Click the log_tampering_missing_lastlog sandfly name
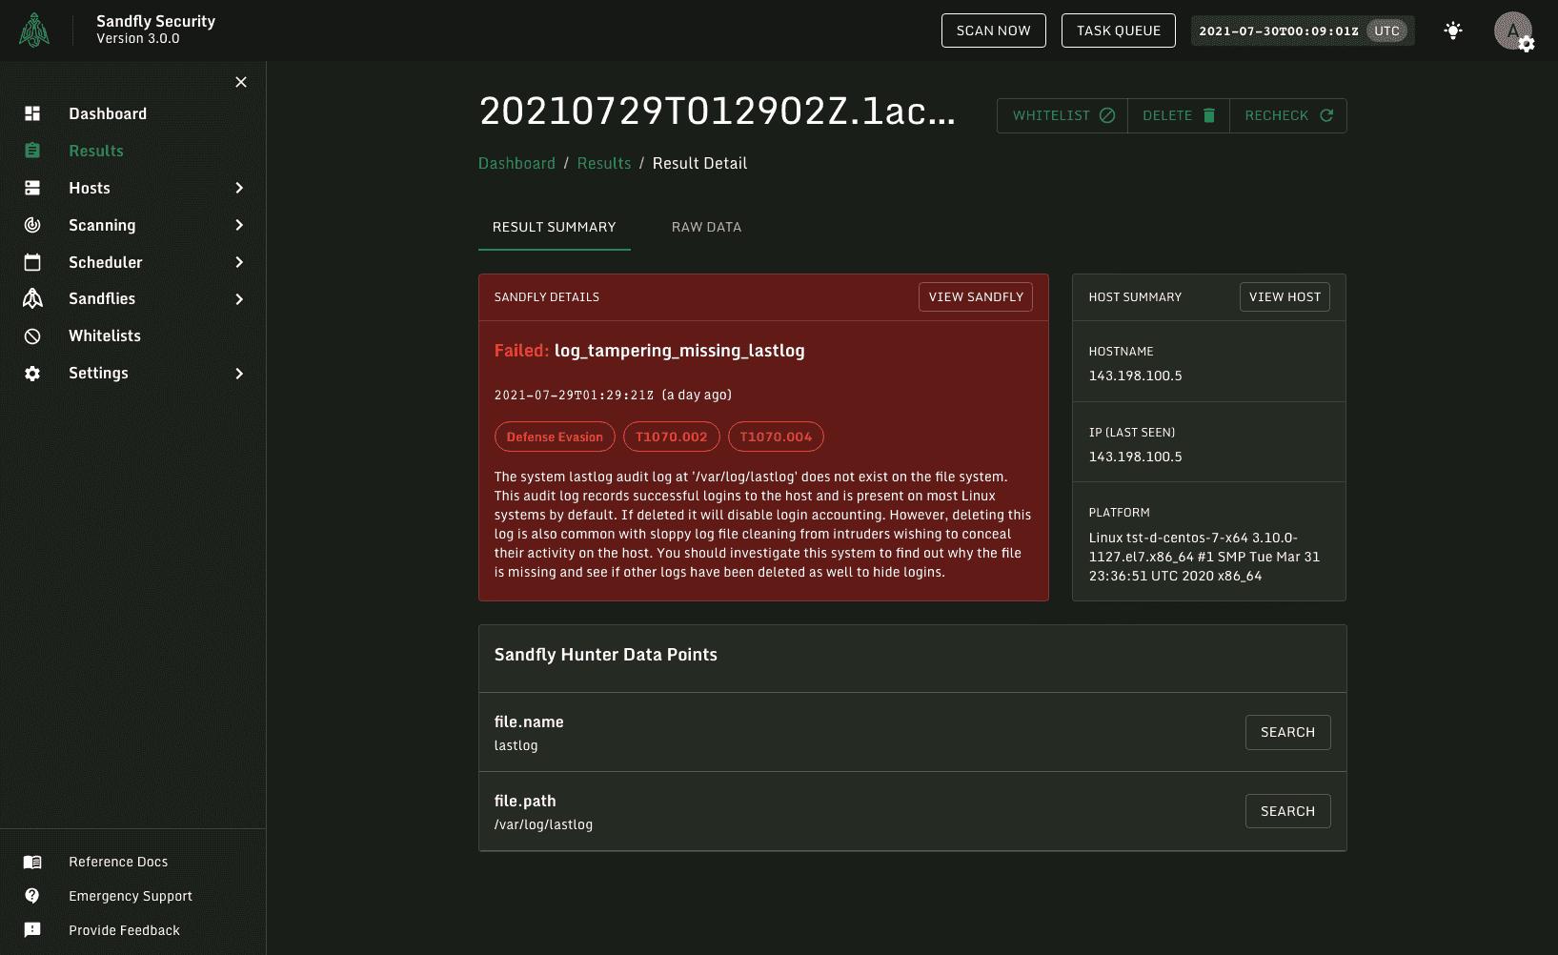The image size is (1558, 955). [679, 351]
